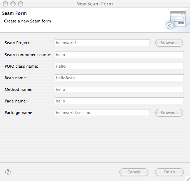Select the Seam component name field
The image size is (190, 181).
[119, 55]
